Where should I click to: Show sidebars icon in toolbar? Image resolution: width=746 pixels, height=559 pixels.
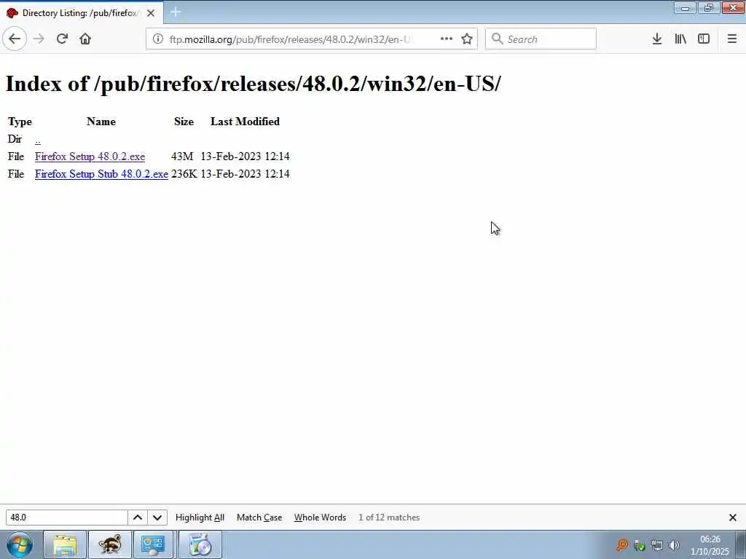coord(704,39)
